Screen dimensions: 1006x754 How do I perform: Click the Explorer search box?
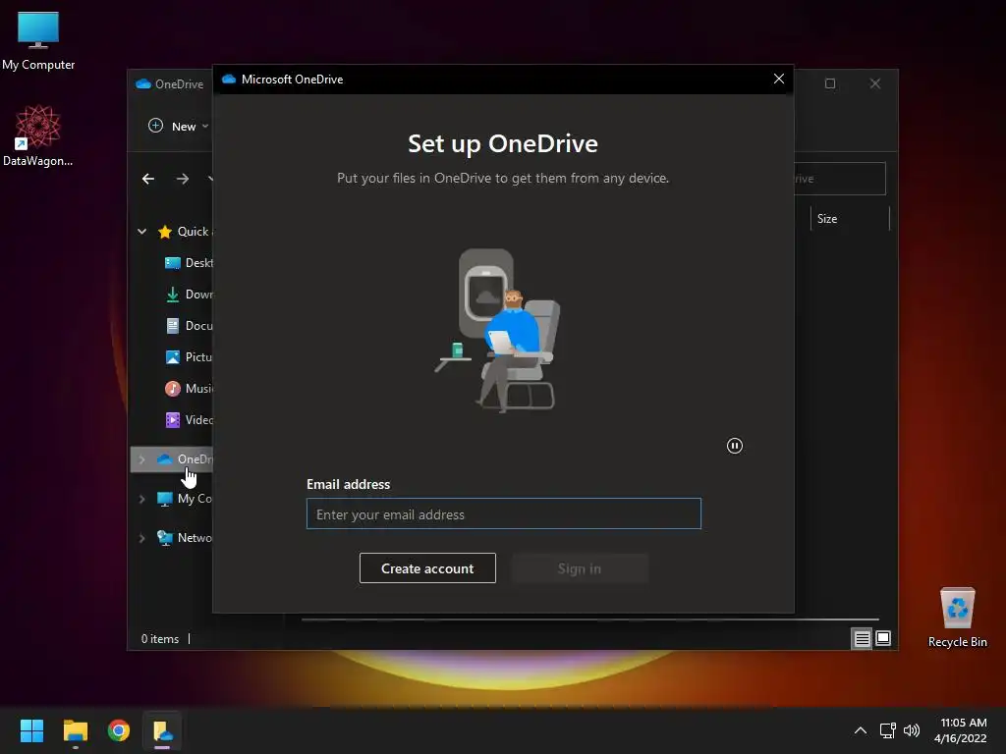841,179
